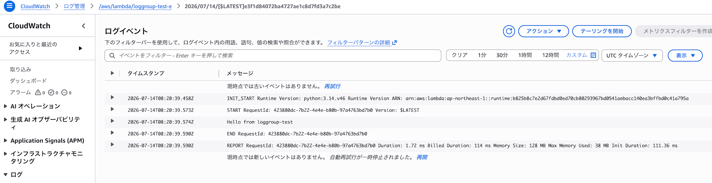Open the custom time range calendar icon
The image size is (712, 183).
point(593,55)
